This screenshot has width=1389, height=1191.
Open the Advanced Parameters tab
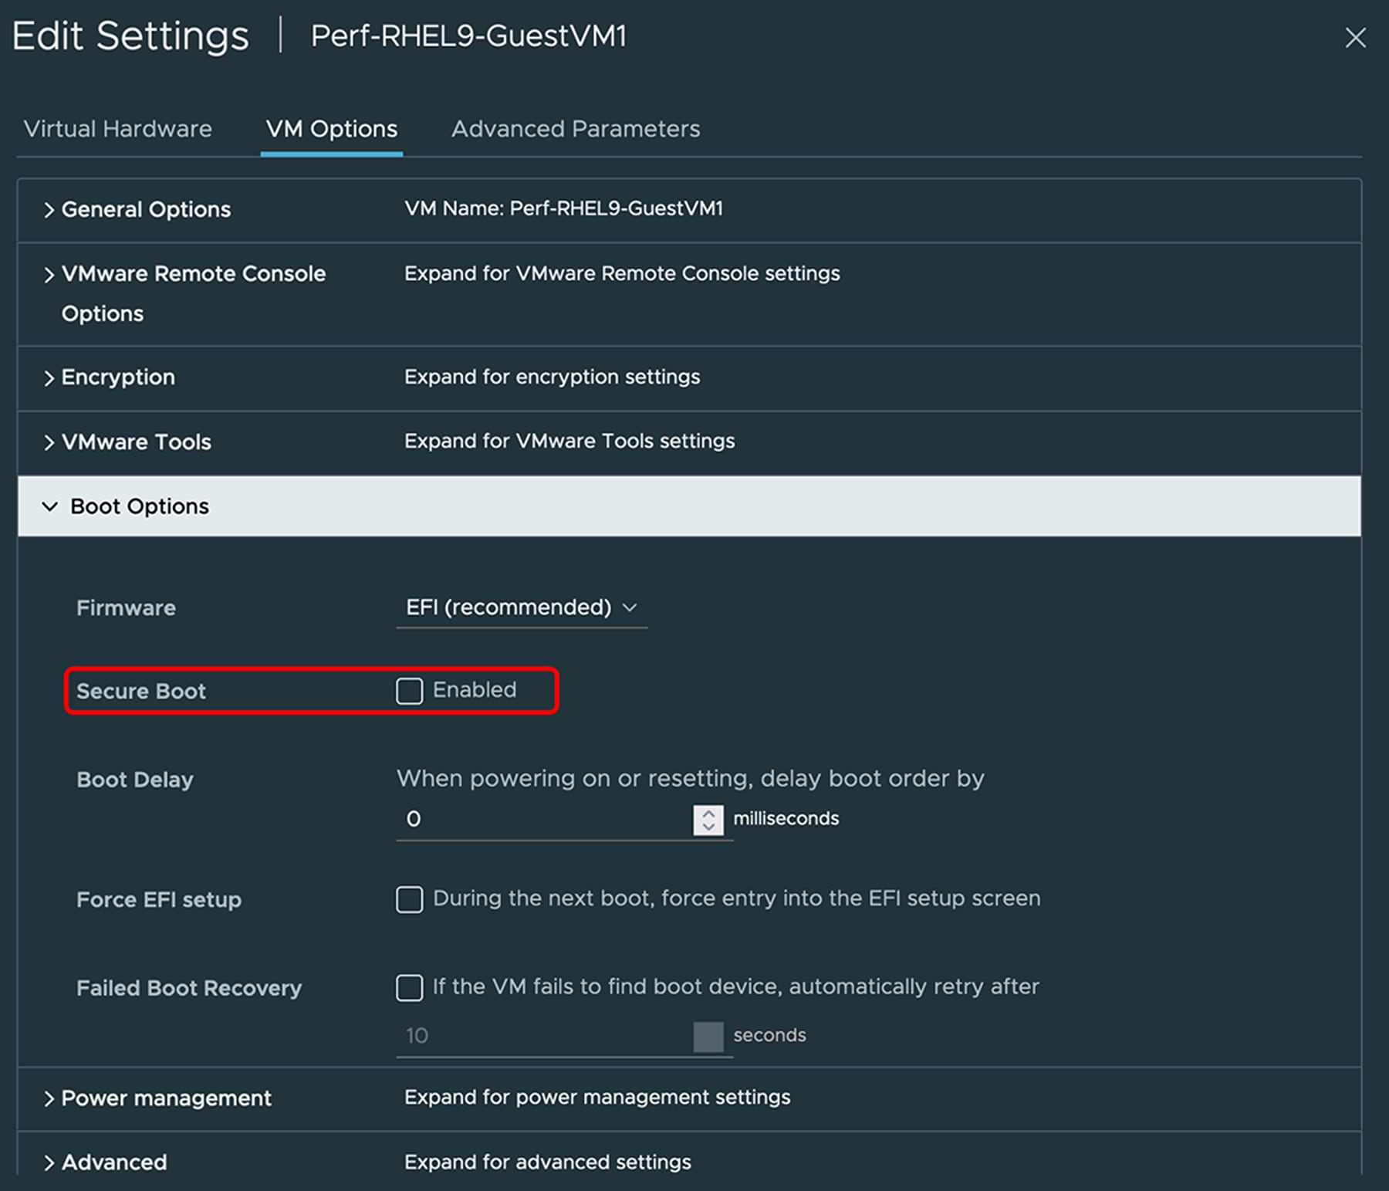coord(576,128)
